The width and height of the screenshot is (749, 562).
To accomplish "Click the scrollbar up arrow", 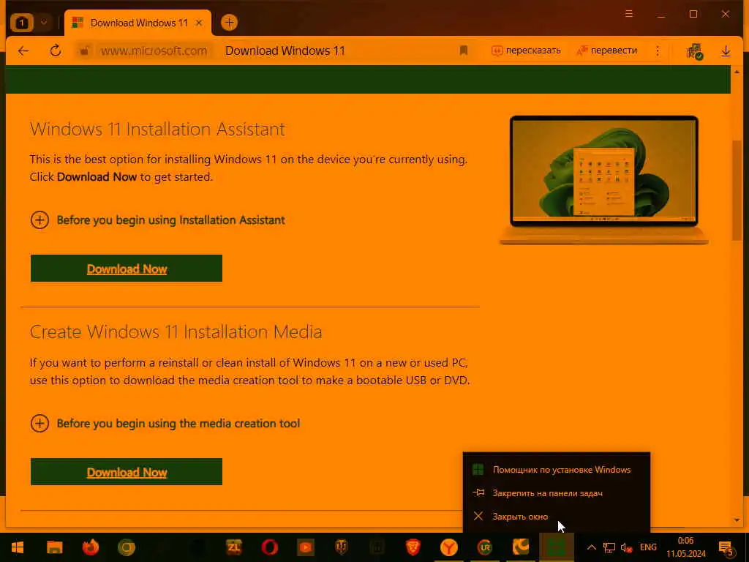I will 737,72.
